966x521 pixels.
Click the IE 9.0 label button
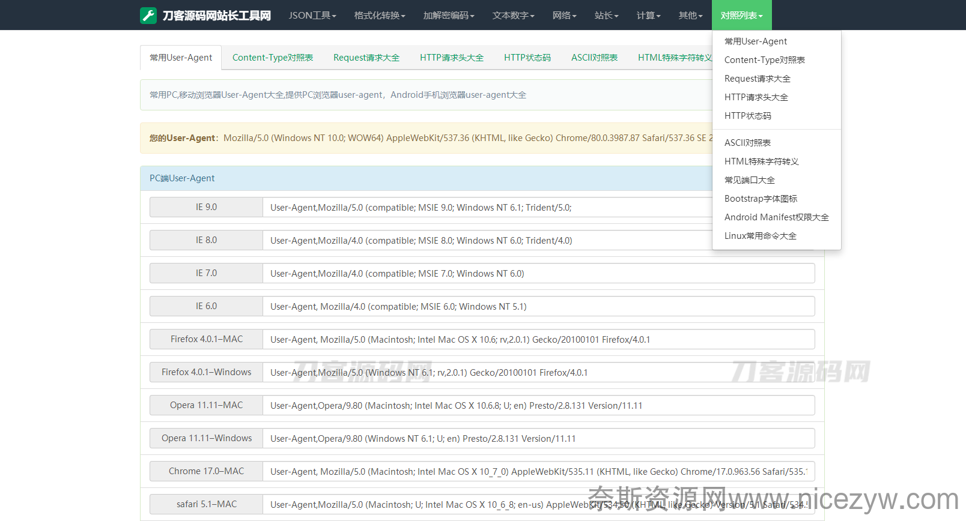(206, 207)
